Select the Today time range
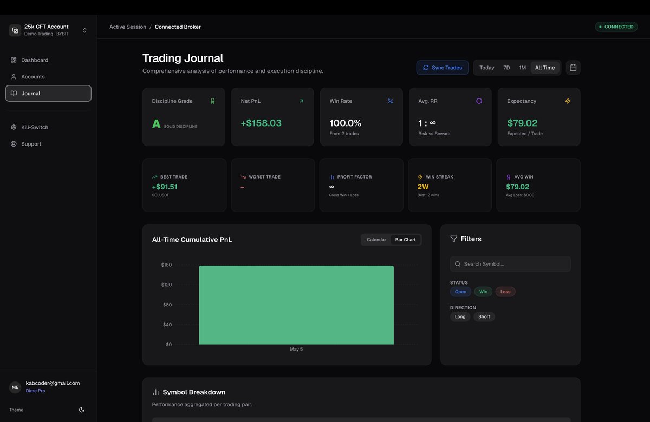Screen dimensions: 650x422 (x=487, y=68)
